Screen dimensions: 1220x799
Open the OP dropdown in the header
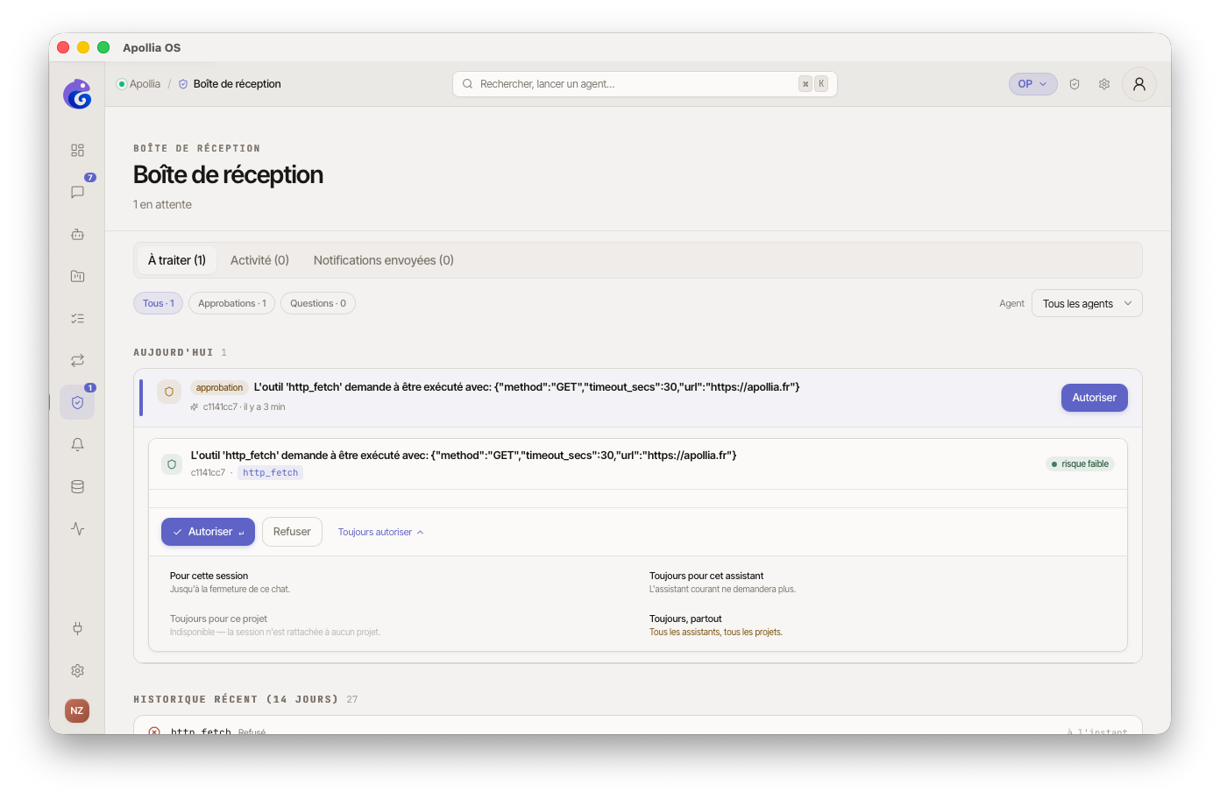click(x=1032, y=84)
